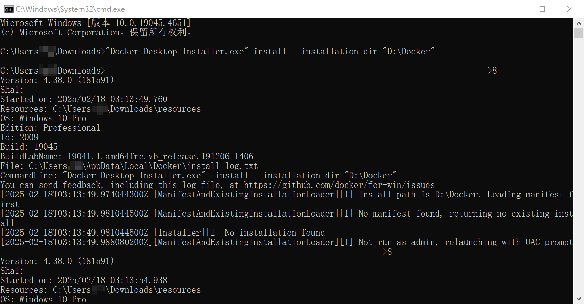
Task: Click the GitHub for-win issues URL
Action: (x=339, y=185)
